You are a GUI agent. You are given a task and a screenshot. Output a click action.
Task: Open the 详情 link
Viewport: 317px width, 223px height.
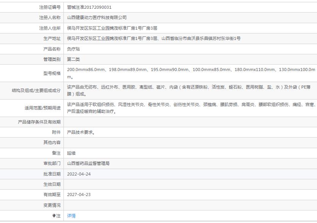pos(71,216)
